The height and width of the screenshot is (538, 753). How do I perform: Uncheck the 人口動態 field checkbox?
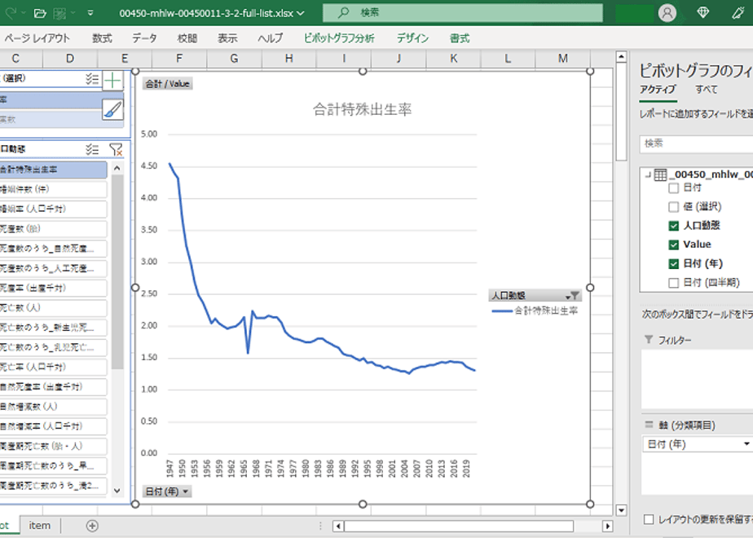pyautogui.click(x=673, y=226)
